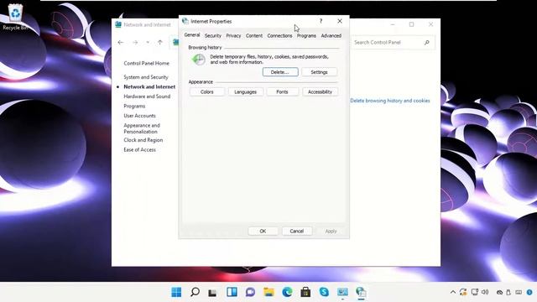Open Task View on the taskbar
The height and width of the screenshot is (302, 537).
[212, 293]
